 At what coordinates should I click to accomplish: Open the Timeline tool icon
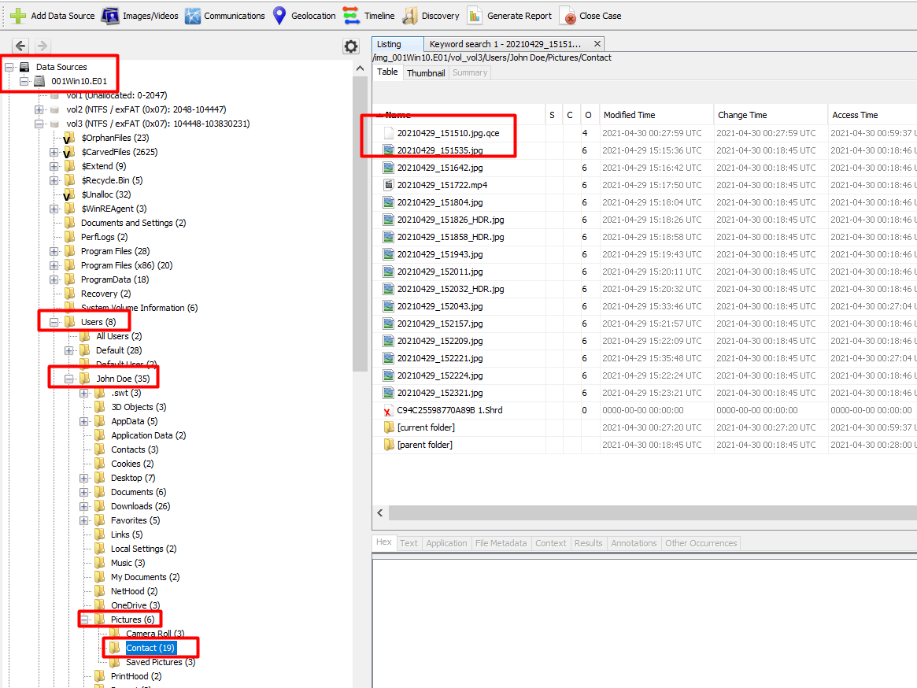coord(351,16)
